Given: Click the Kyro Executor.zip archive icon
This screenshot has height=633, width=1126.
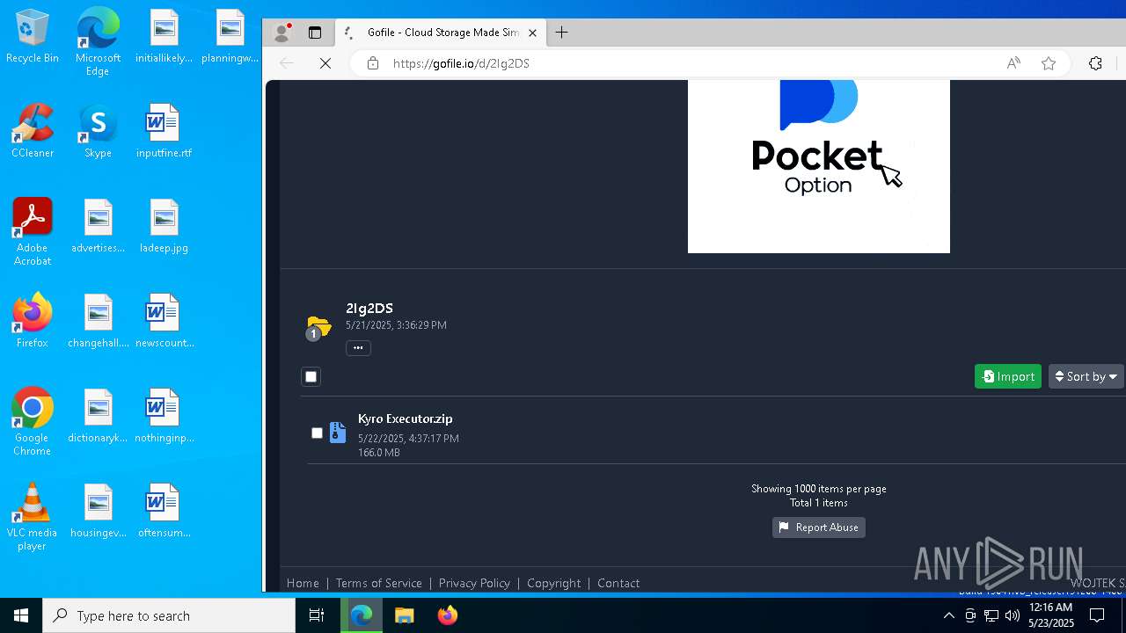Looking at the screenshot, I should point(338,433).
